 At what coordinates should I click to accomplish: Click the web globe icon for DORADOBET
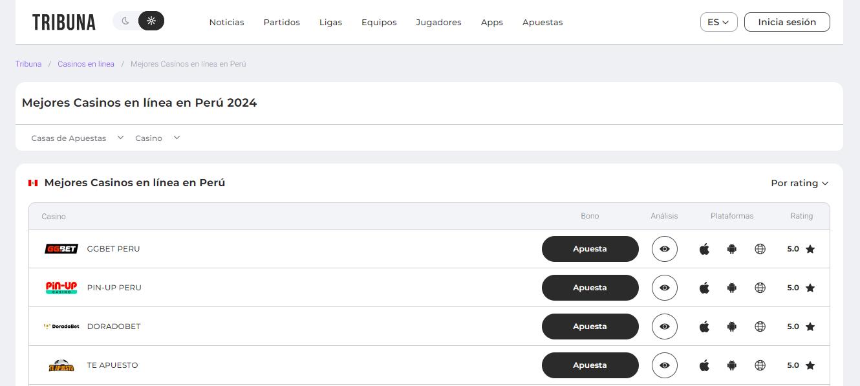coord(760,327)
